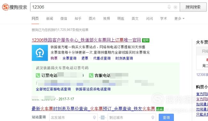Switch to the 学术 tab
The width and height of the screenshot is (208, 121).
164,19
